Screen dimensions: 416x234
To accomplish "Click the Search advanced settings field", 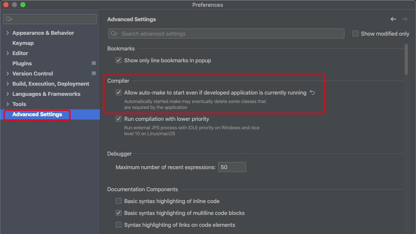I will (231, 33).
